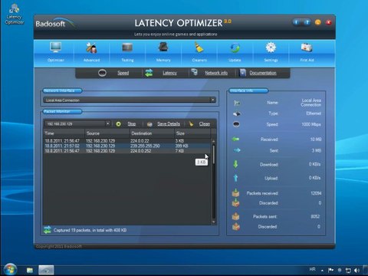
Task: Open the Windows Start menu
Action: [10, 269]
